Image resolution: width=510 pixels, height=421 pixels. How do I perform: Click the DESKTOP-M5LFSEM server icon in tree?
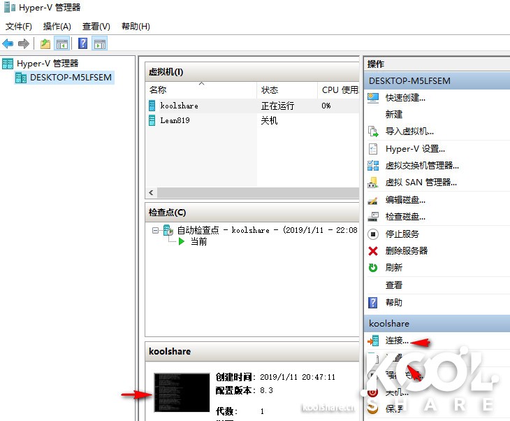pyautogui.click(x=21, y=78)
